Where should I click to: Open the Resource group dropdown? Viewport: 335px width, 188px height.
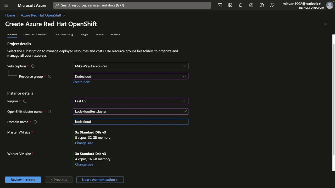130,77
